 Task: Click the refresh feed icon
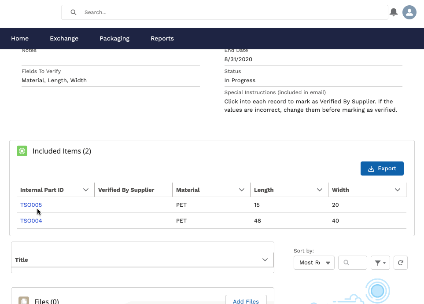click(401, 263)
